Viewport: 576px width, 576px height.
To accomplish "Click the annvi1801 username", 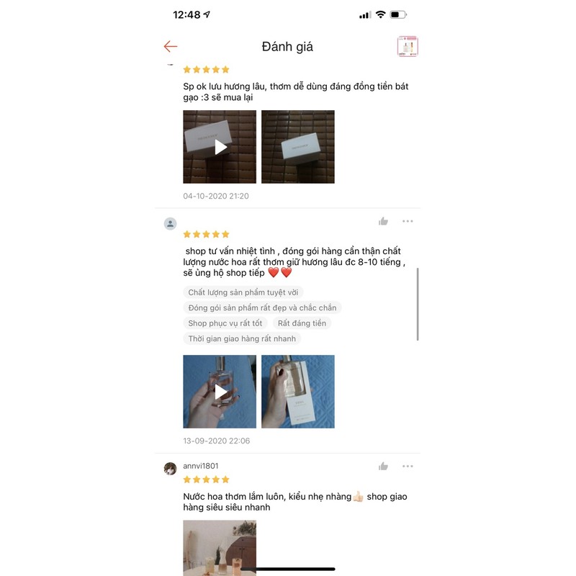I will pos(201,466).
